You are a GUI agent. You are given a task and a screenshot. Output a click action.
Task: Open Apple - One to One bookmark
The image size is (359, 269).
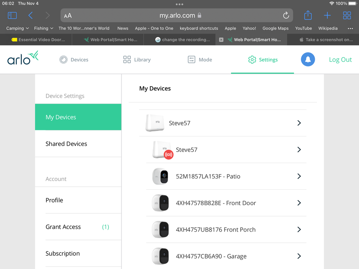click(x=154, y=28)
